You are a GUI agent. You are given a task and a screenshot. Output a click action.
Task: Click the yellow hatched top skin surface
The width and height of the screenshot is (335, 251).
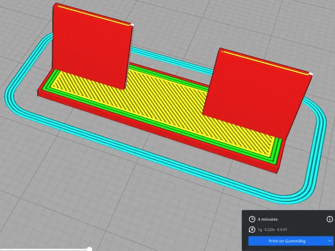(162, 107)
